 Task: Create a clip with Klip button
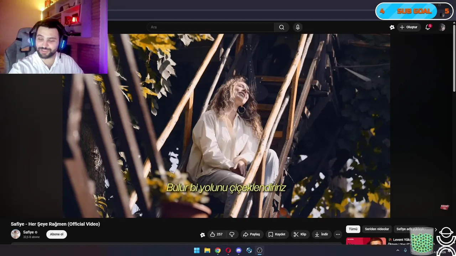coord(300,234)
